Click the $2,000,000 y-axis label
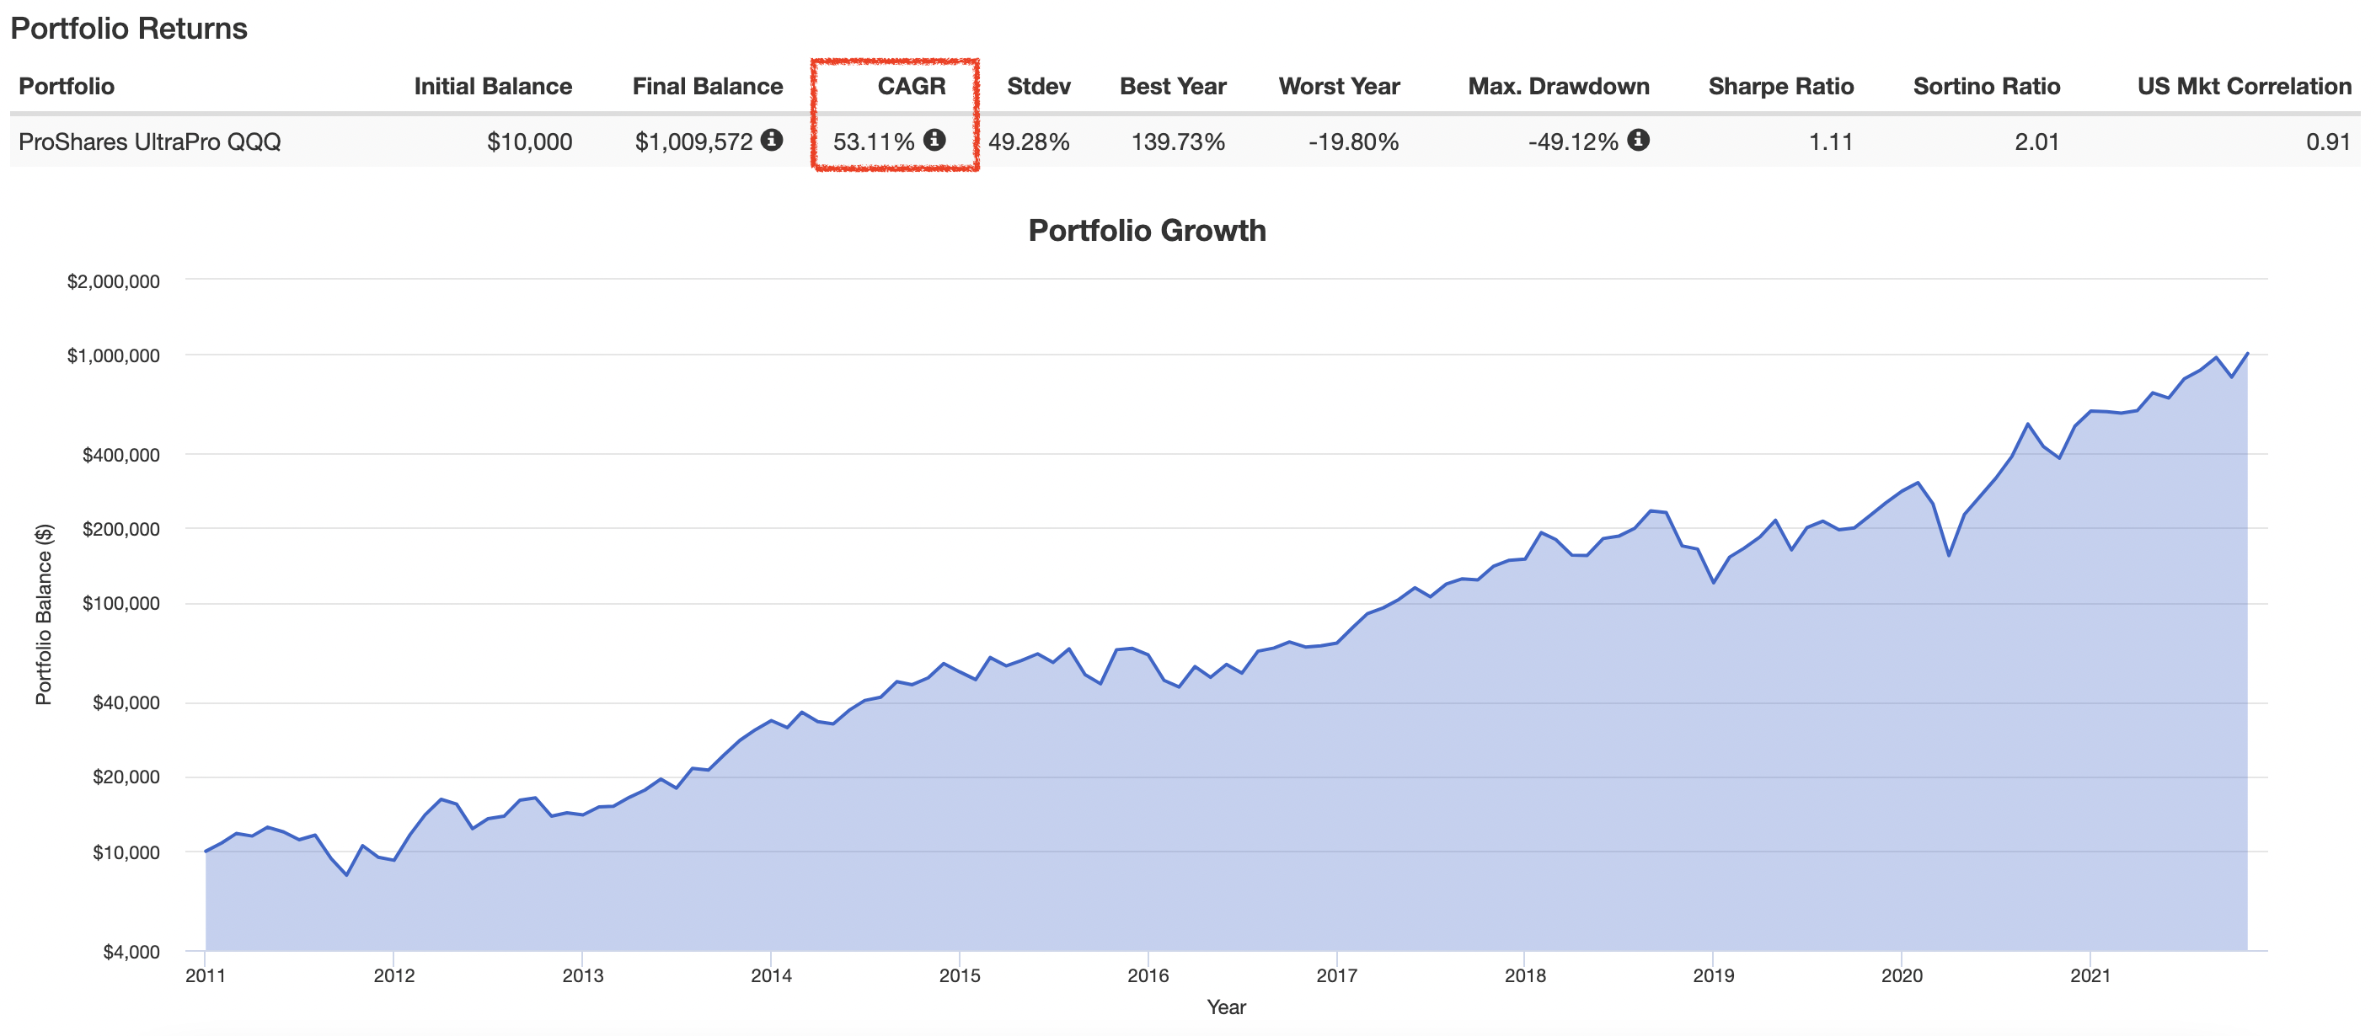 click(114, 281)
